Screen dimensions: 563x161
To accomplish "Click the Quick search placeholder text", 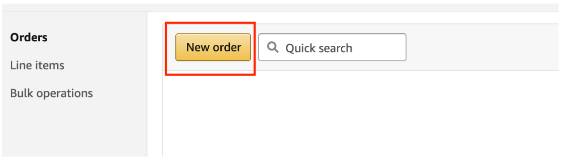I will [319, 48].
